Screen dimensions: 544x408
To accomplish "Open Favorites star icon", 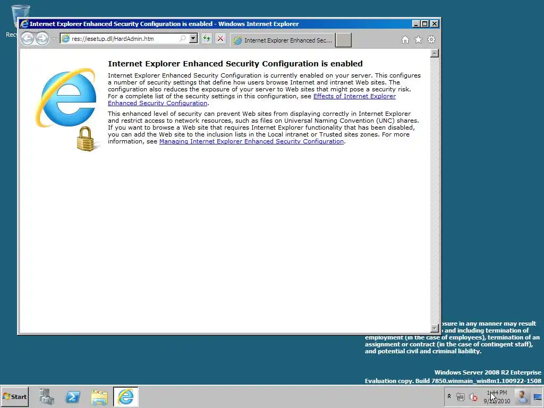I will pyautogui.click(x=419, y=40).
